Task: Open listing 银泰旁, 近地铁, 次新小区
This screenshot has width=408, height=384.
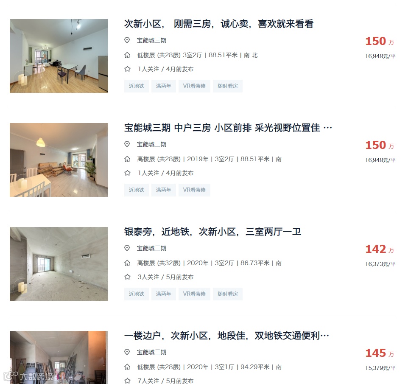Action: 212,231
